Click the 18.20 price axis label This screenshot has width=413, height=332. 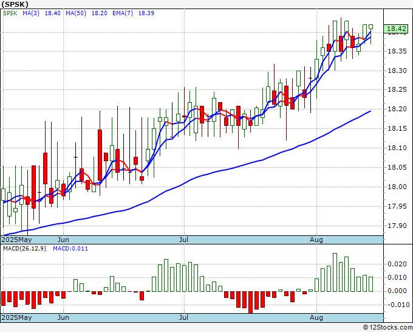coord(397,109)
